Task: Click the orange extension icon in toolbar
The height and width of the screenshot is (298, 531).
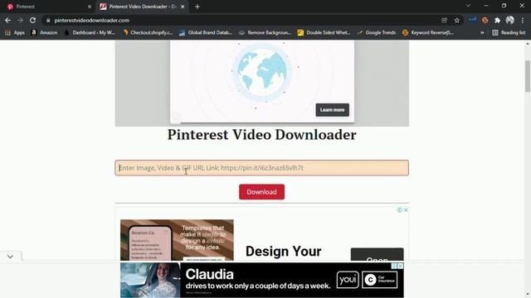Action: click(x=485, y=20)
